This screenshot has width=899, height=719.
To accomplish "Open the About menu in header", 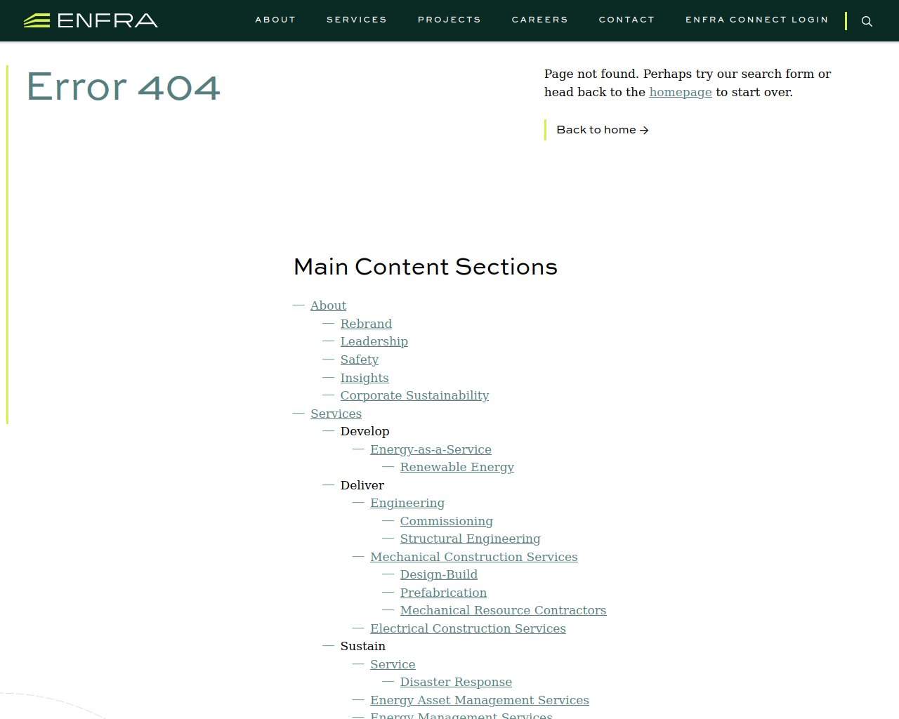I will point(275,20).
